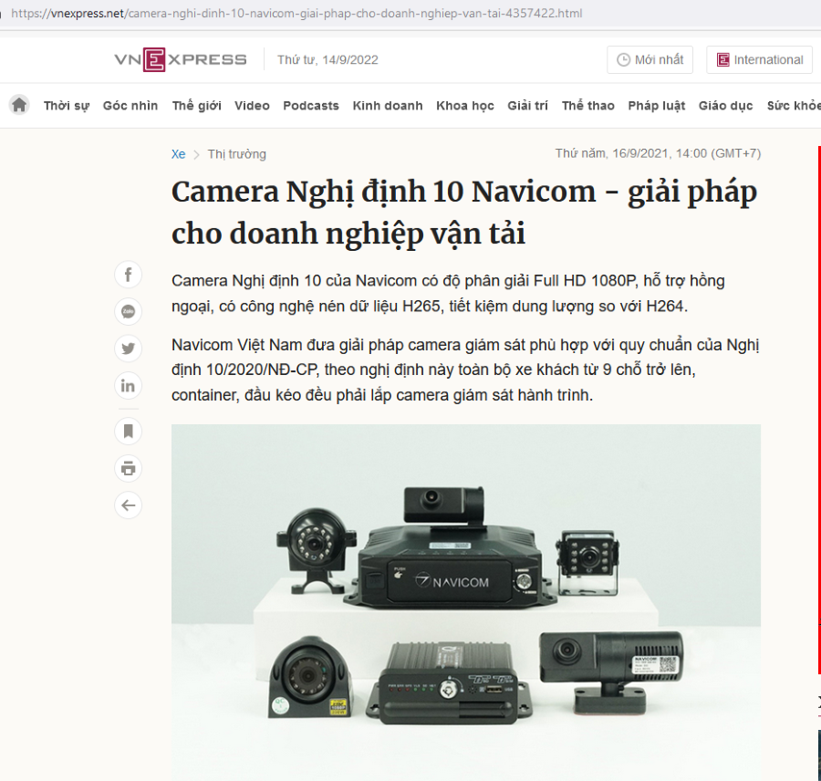Open the VnExpress logo homepage
This screenshot has width=821, height=781.
pos(180,60)
